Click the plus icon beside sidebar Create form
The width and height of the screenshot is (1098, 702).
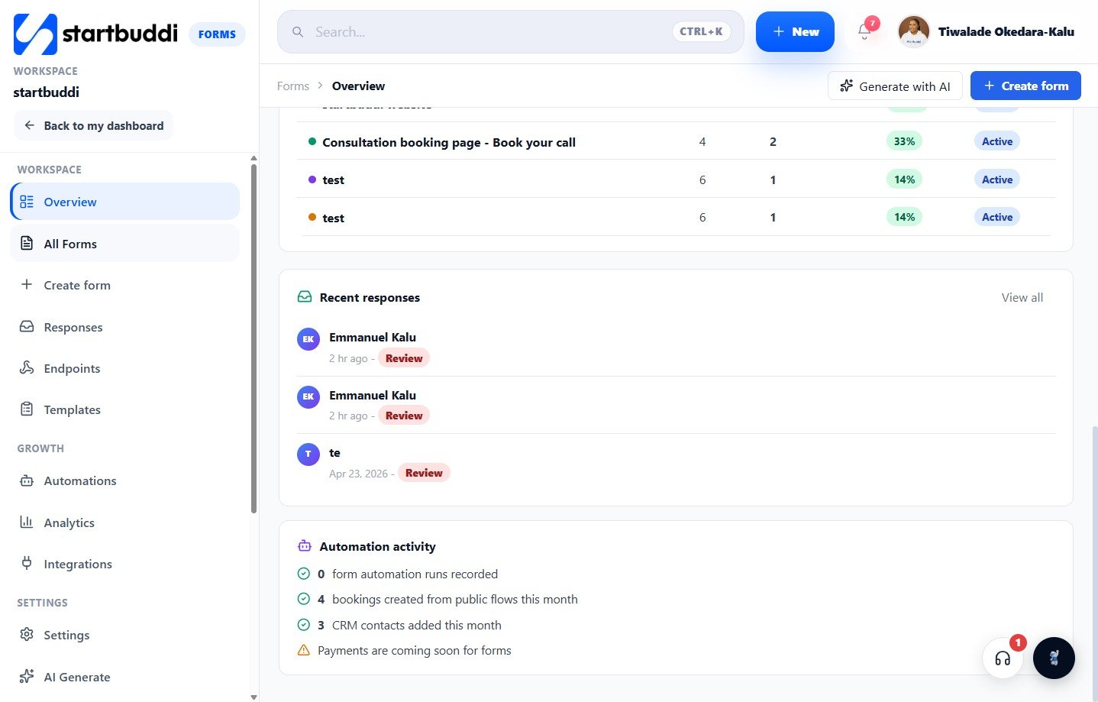coord(27,284)
